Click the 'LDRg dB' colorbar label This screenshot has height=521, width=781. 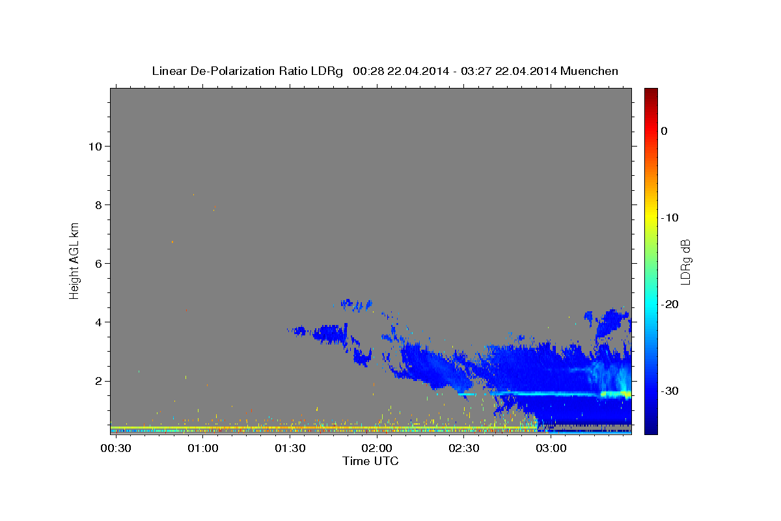point(685,261)
